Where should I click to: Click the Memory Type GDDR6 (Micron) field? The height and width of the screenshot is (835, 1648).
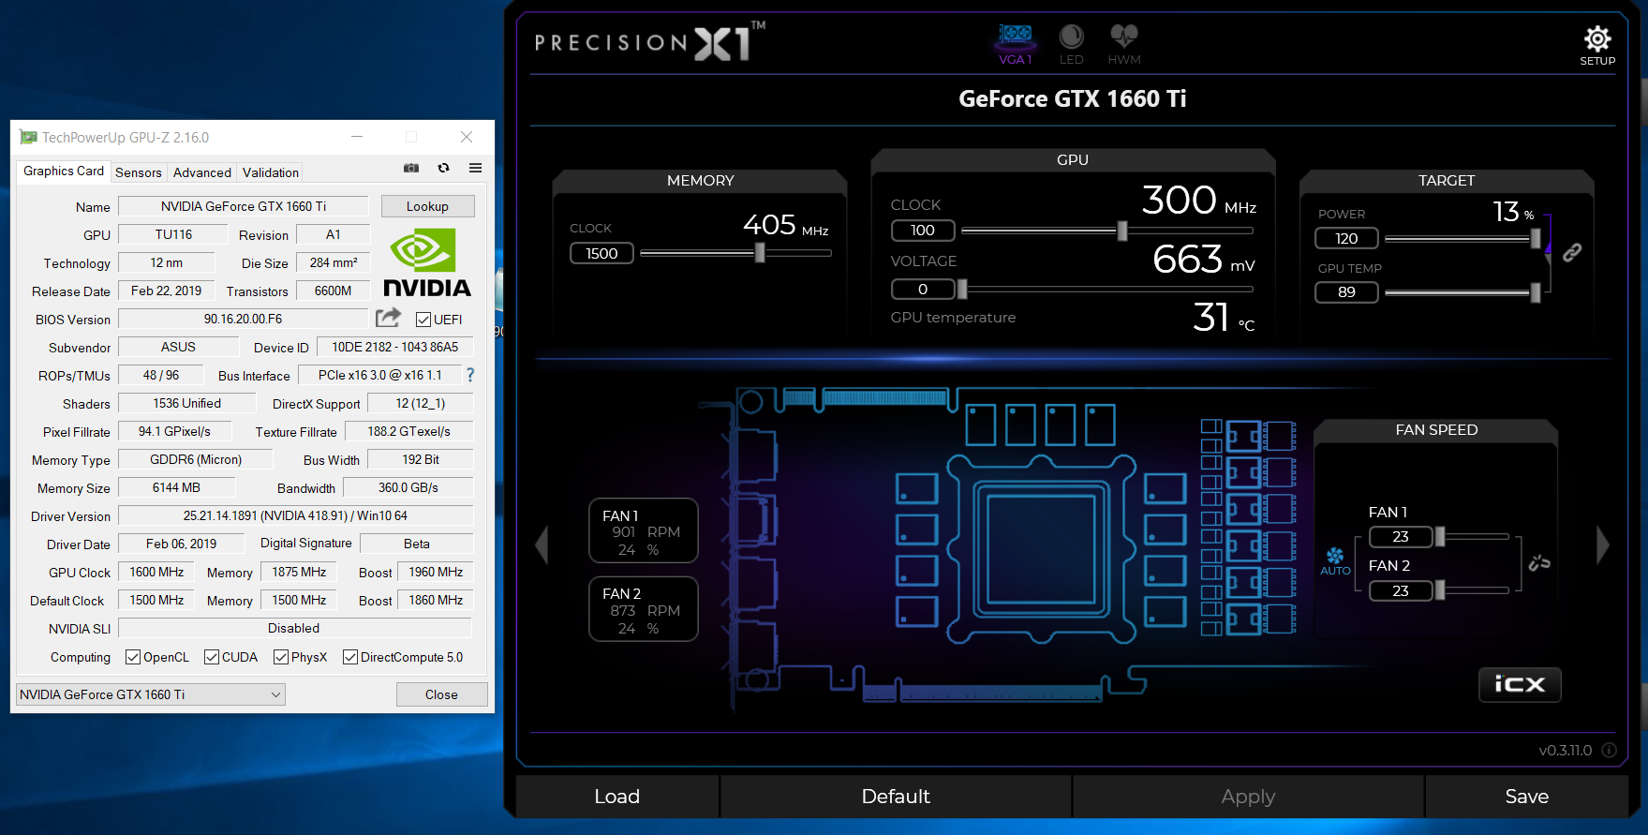196,459
